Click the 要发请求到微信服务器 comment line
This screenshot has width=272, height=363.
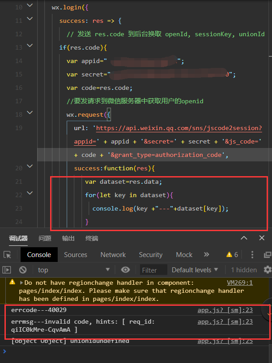click(135, 101)
